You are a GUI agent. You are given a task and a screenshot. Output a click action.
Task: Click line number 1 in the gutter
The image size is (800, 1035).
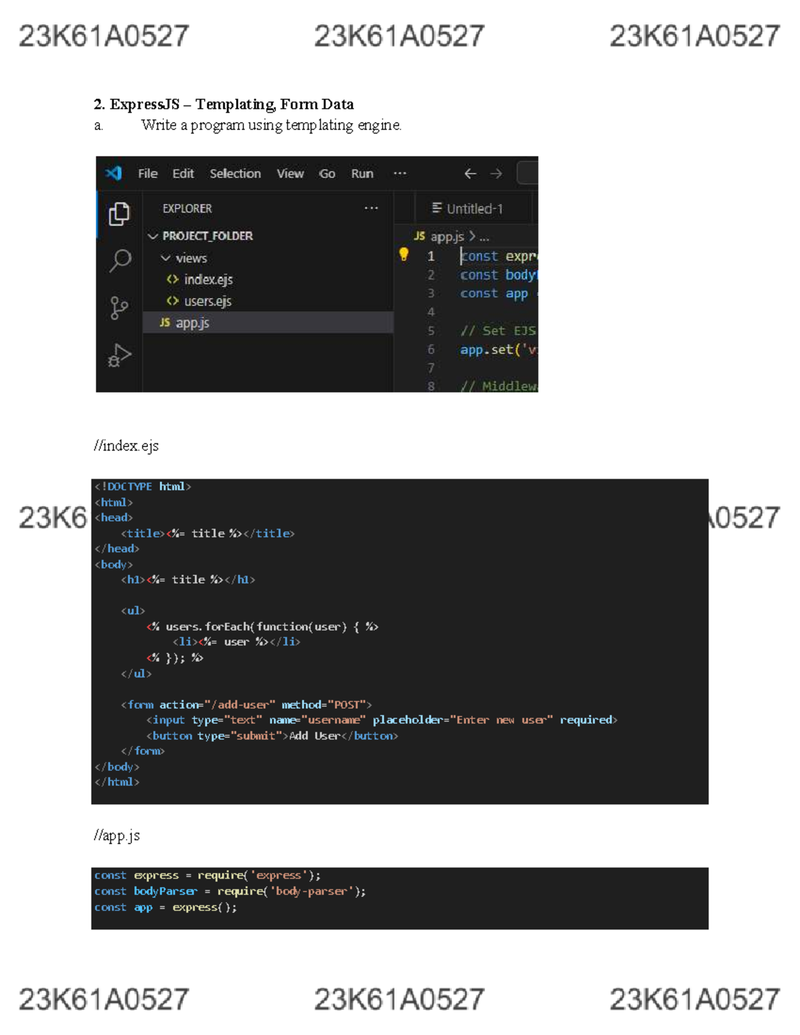click(x=431, y=256)
